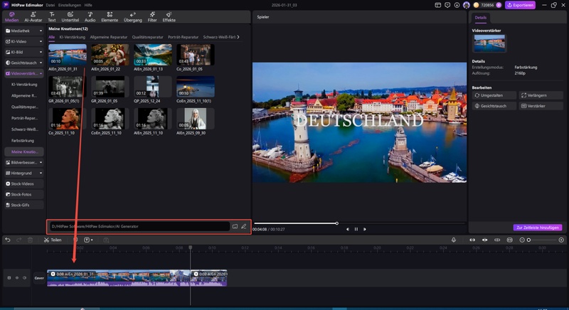Adjust the timeline zoom slider handle
569x310 pixels.
[528, 240]
